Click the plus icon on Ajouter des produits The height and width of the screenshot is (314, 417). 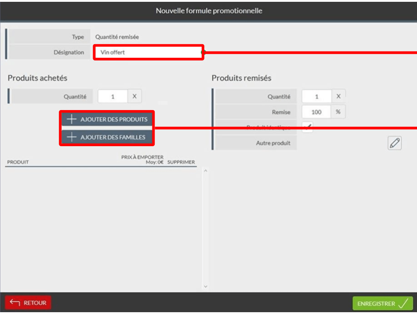71,119
